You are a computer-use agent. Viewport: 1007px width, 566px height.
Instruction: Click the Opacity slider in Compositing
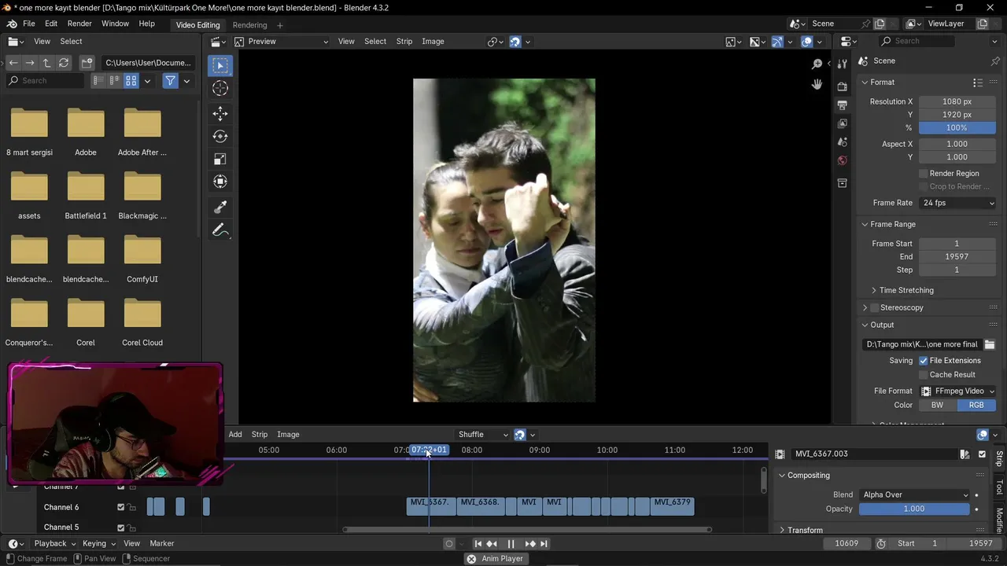(x=914, y=509)
